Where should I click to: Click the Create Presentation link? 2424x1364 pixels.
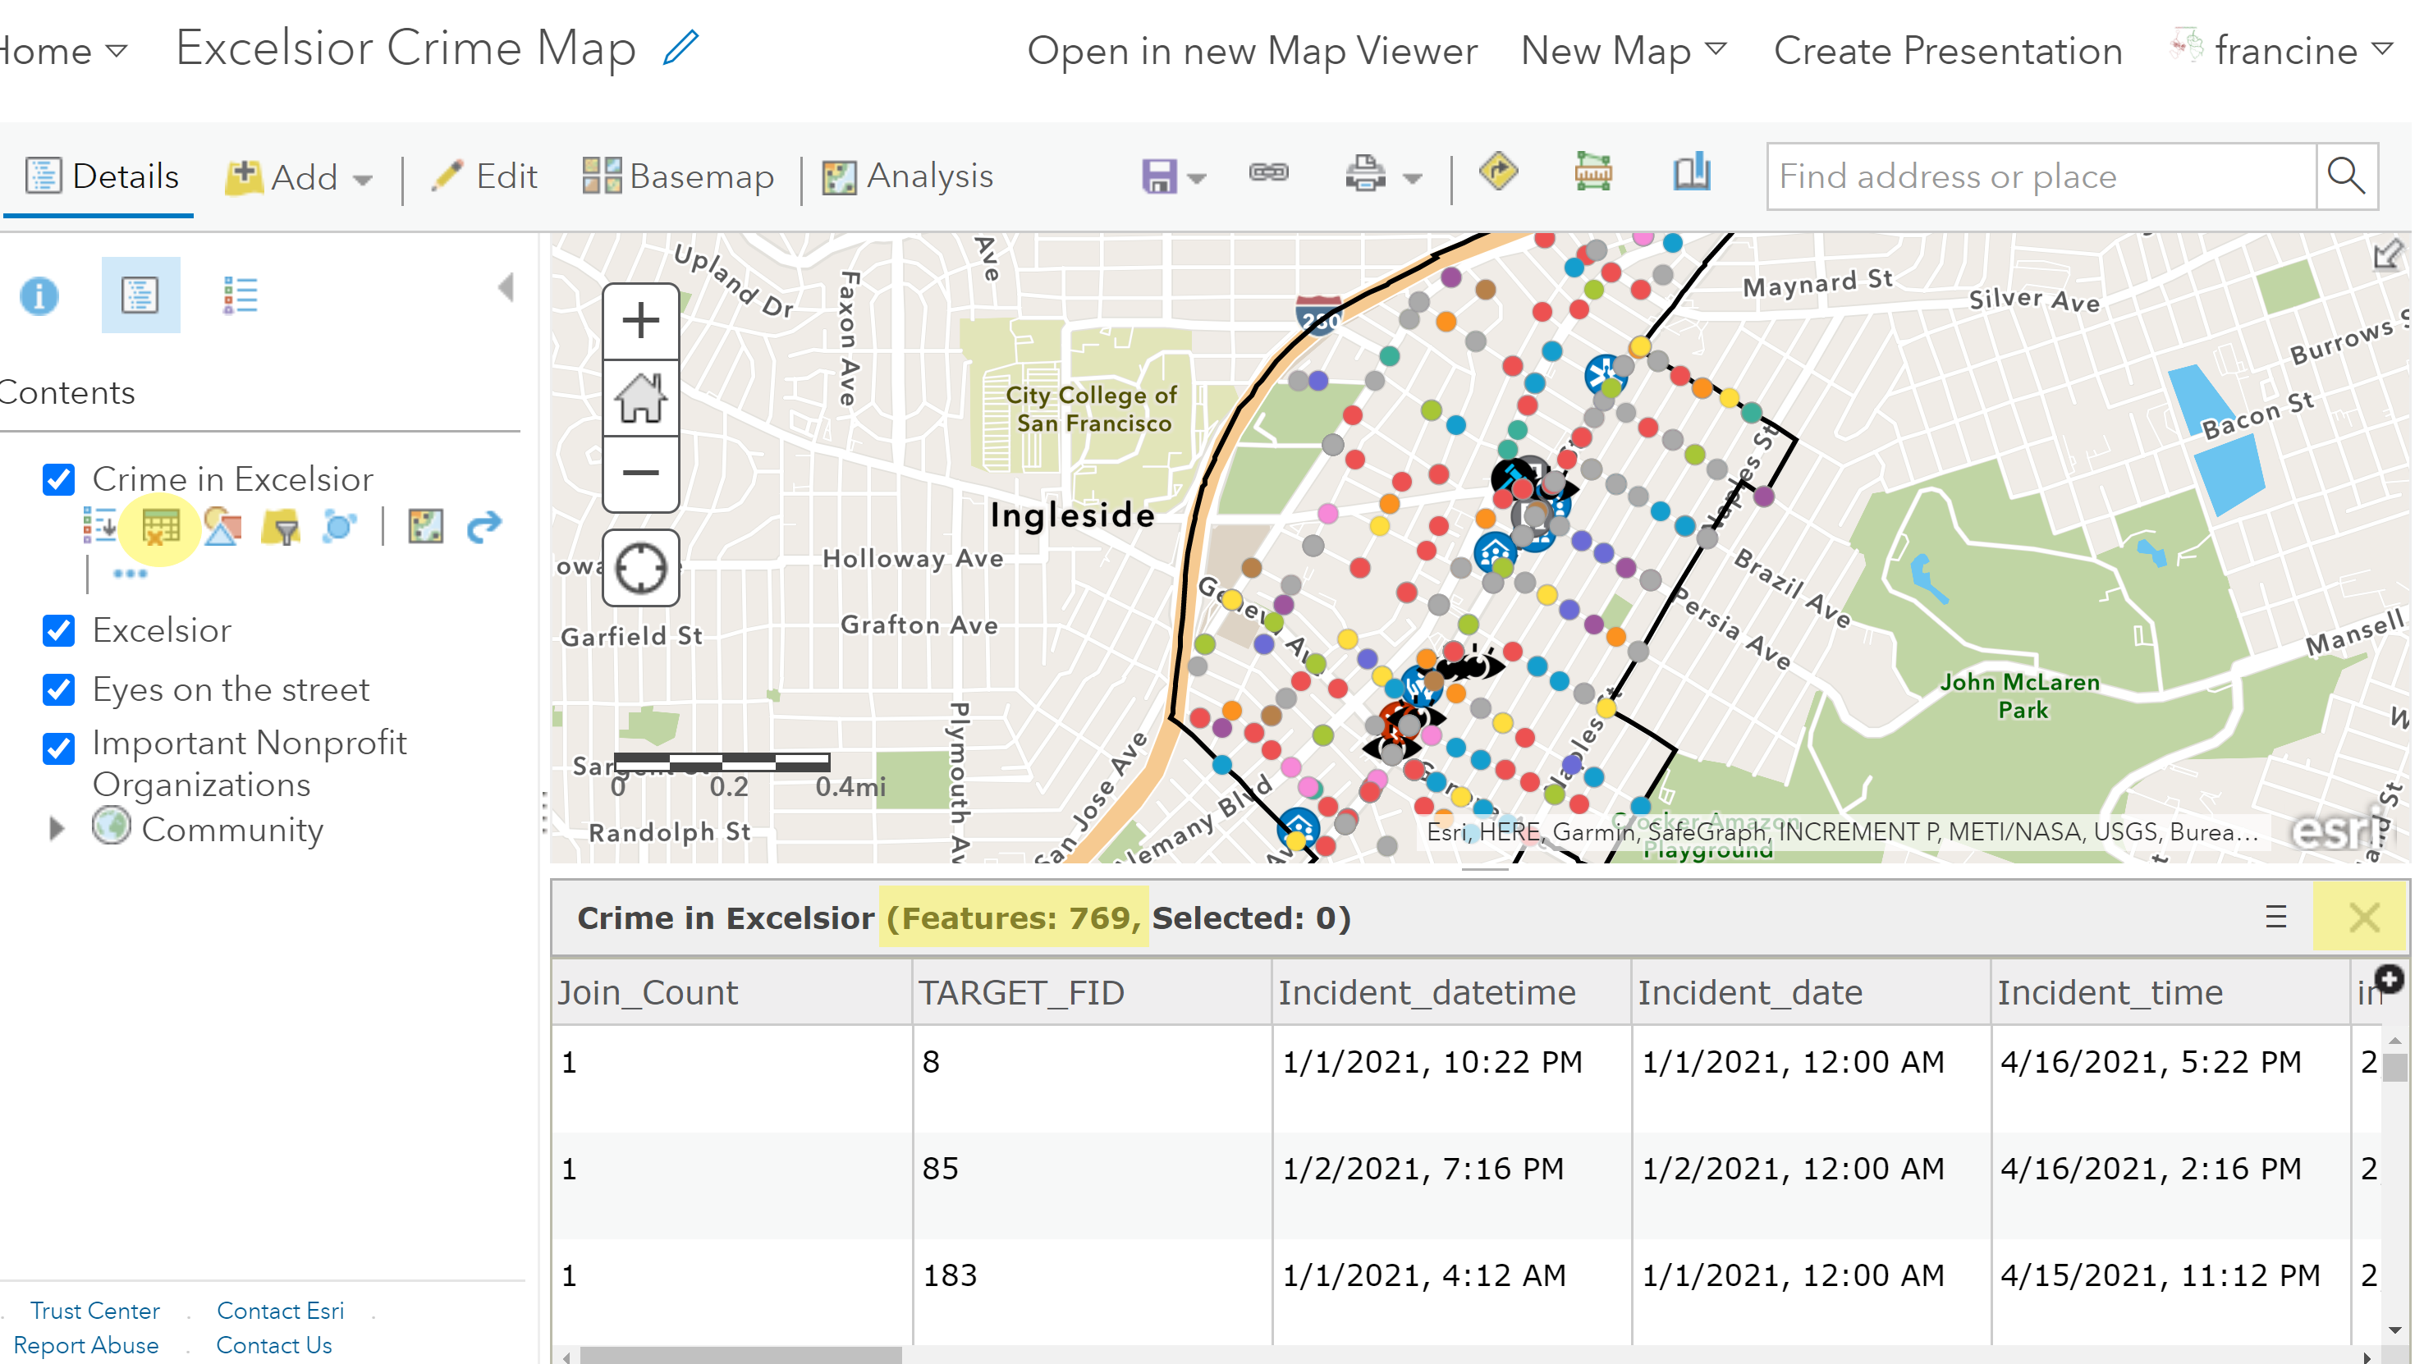tap(1947, 51)
